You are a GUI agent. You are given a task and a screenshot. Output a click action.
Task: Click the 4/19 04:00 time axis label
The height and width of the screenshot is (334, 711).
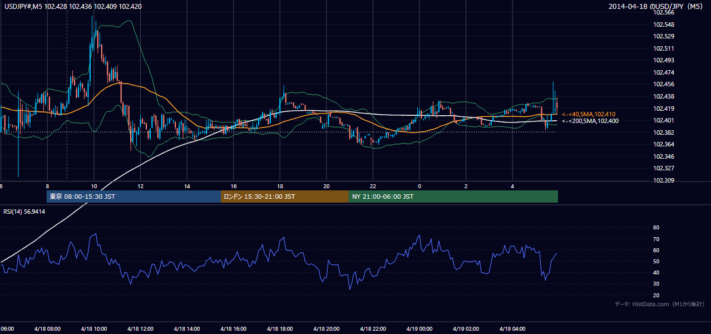[513, 328]
